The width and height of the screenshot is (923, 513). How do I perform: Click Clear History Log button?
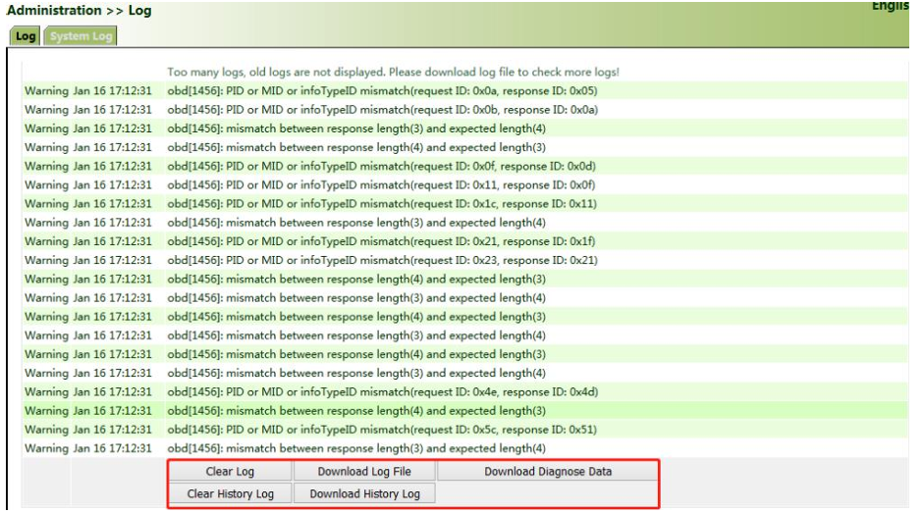tap(230, 493)
